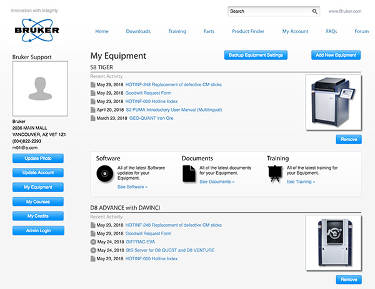Click the S8 TIGER heading

click(102, 67)
